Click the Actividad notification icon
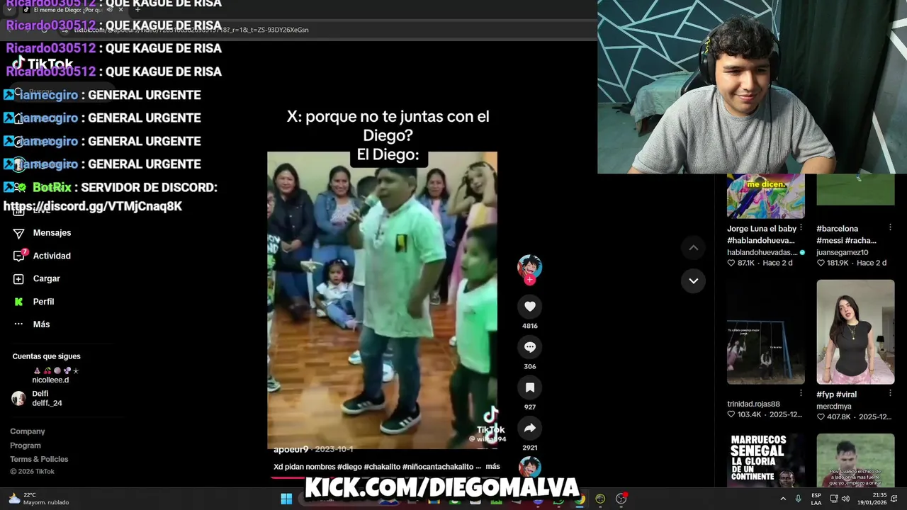Image resolution: width=907 pixels, height=510 pixels. pos(19,256)
